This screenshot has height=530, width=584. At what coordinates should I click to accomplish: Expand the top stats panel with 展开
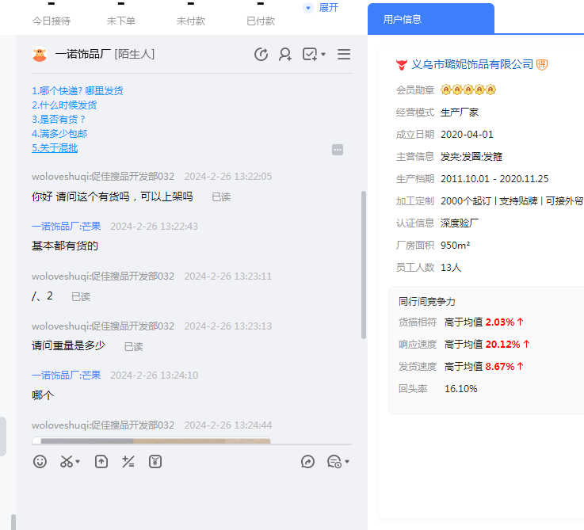(322, 8)
